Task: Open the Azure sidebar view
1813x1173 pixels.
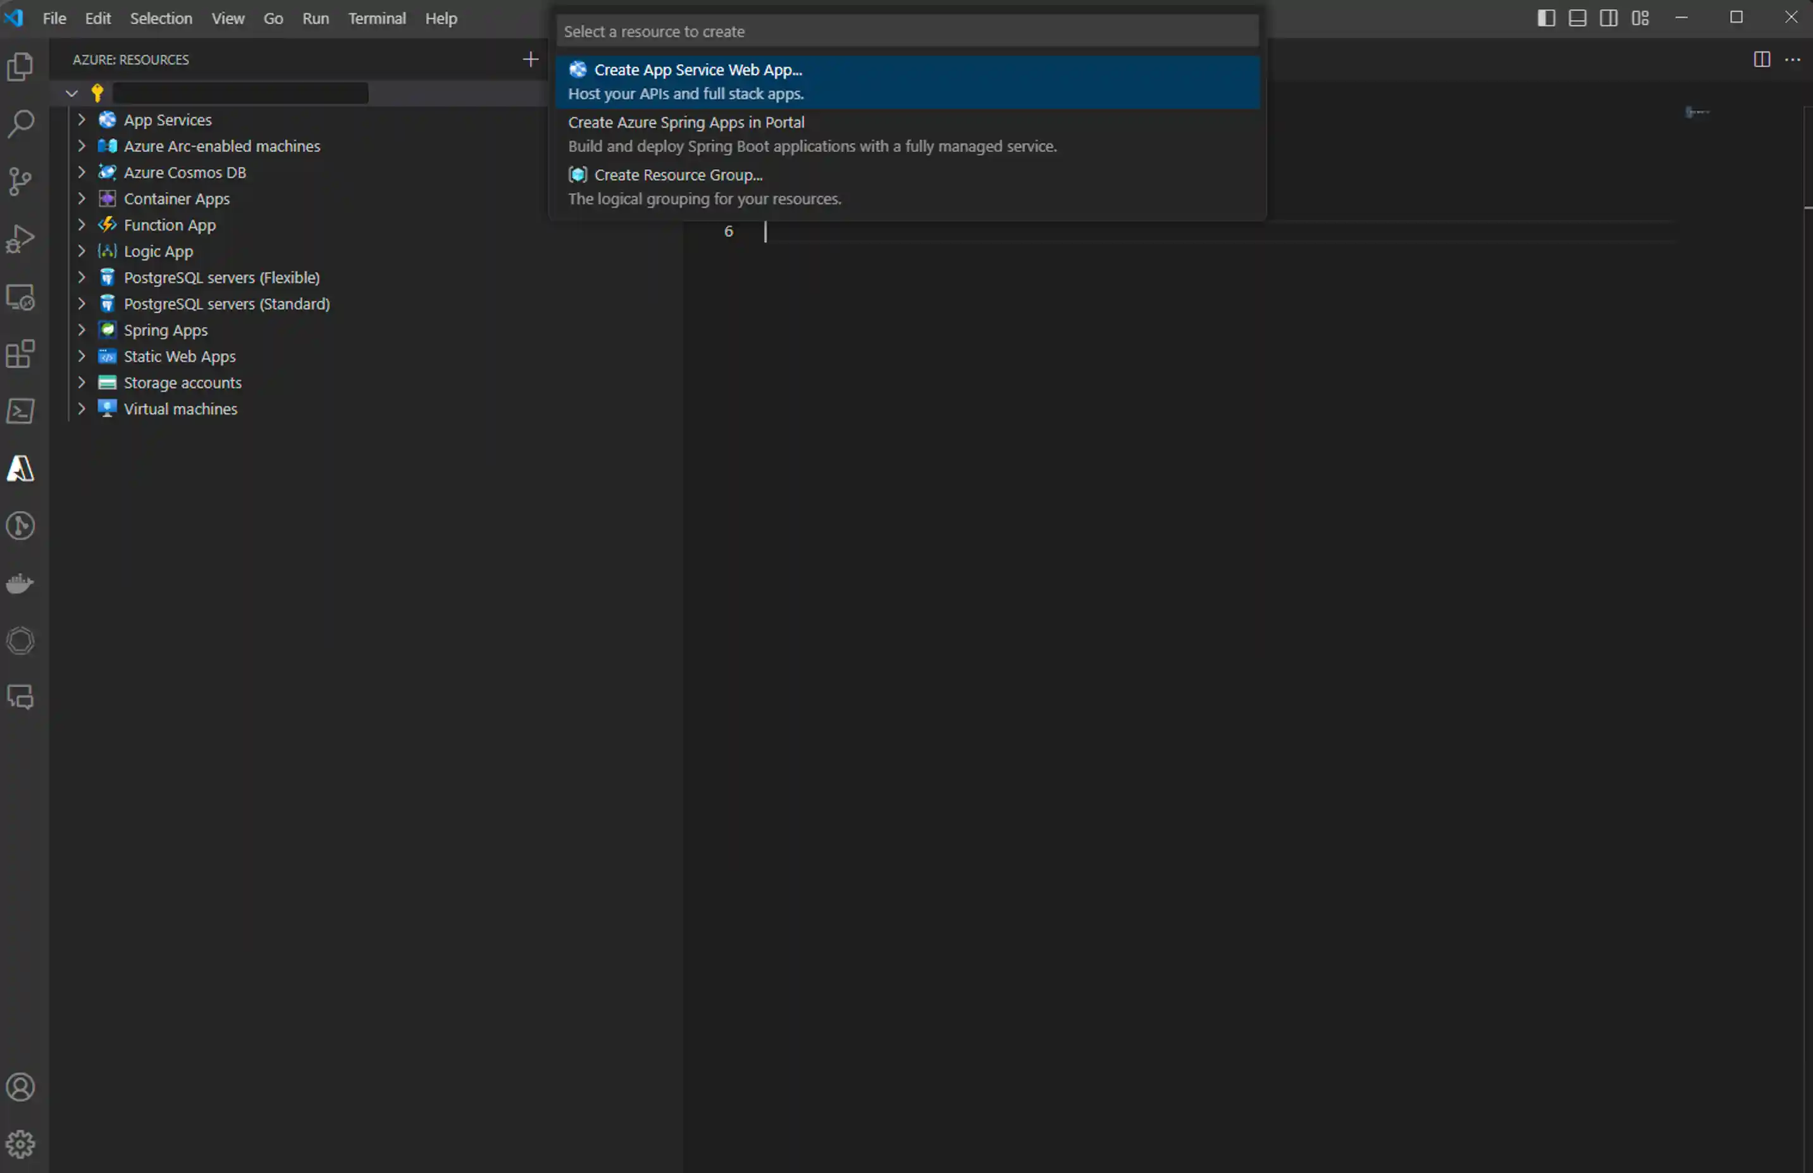Action: coord(20,469)
